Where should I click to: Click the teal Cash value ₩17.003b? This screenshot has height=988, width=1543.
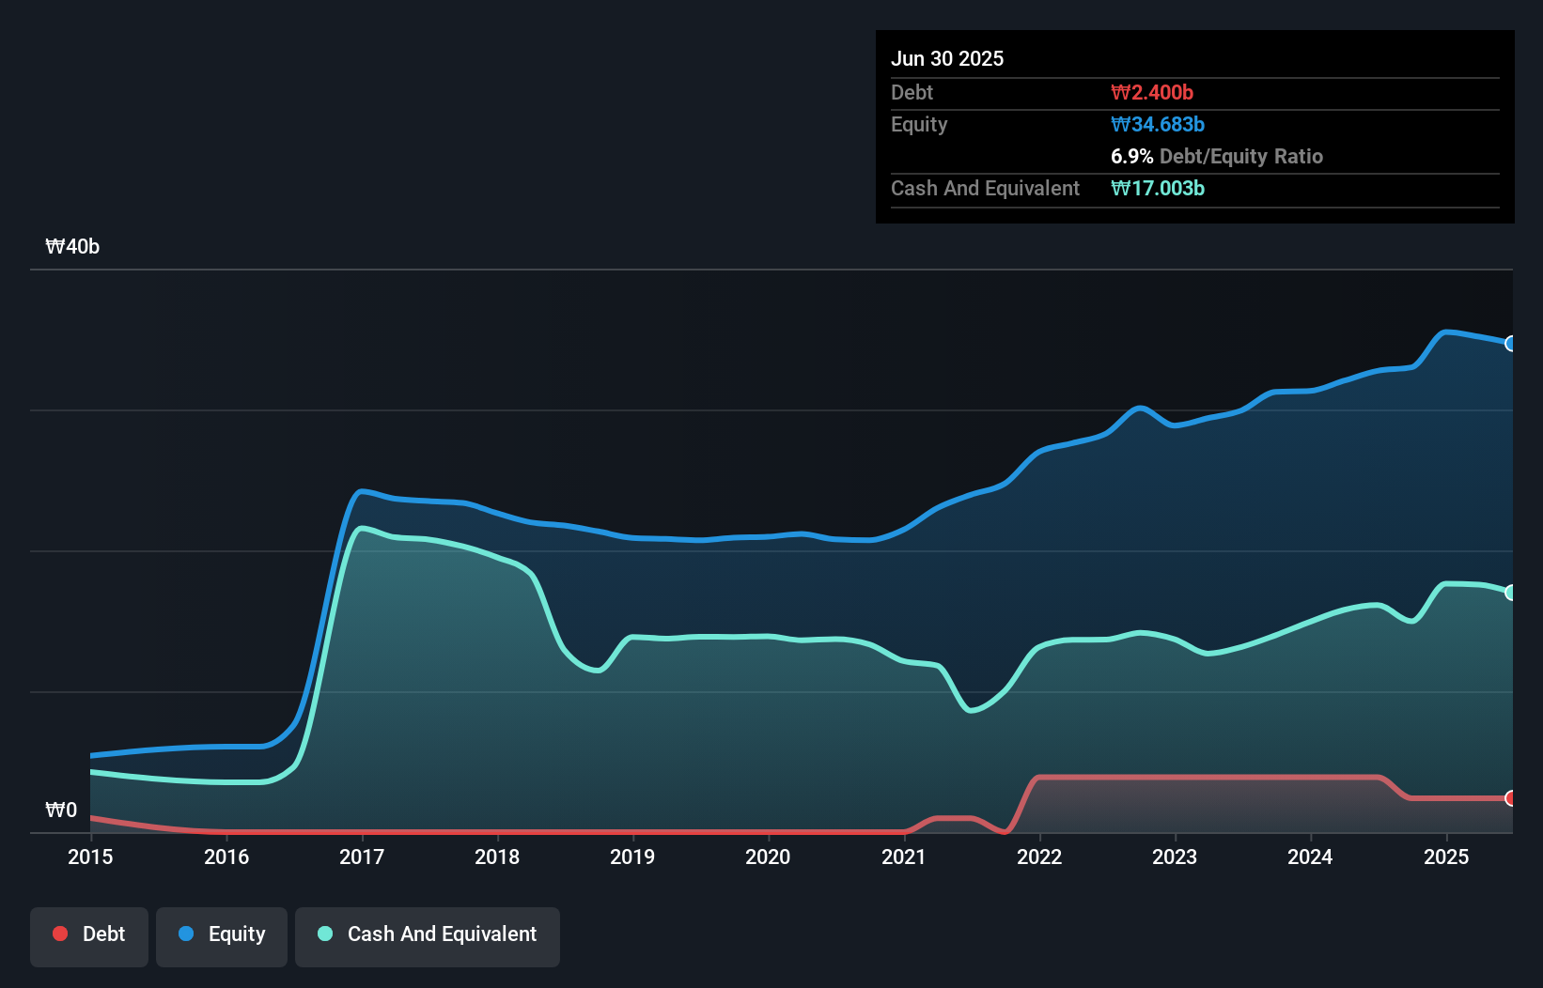pyautogui.click(x=1158, y=188)
